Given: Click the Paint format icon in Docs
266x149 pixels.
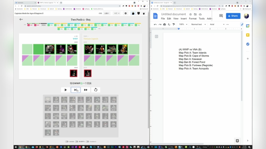Looking at the screenshot, I should [174, 24].
